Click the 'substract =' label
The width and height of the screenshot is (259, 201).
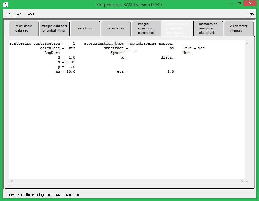click(x=116, y=48)
